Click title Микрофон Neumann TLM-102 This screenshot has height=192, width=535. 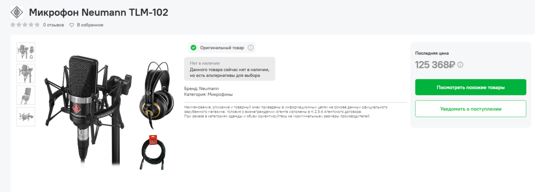click(99, 13)
